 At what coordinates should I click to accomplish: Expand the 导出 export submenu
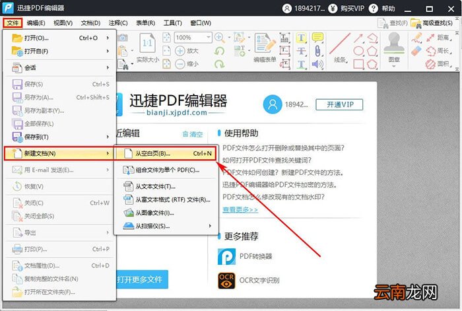tap(108, 232)
